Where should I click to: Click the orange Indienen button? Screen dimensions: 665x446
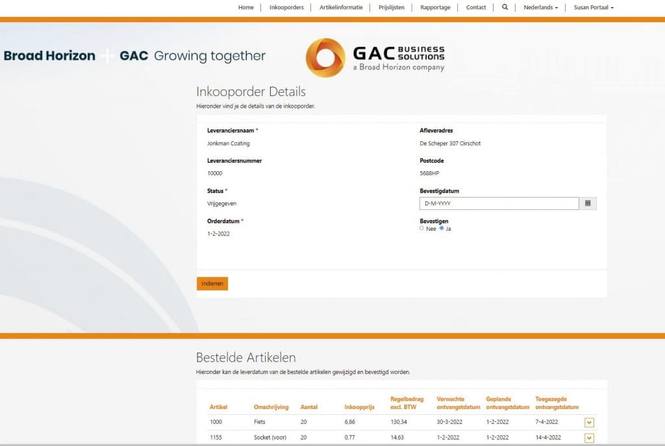tap(212, 283)
